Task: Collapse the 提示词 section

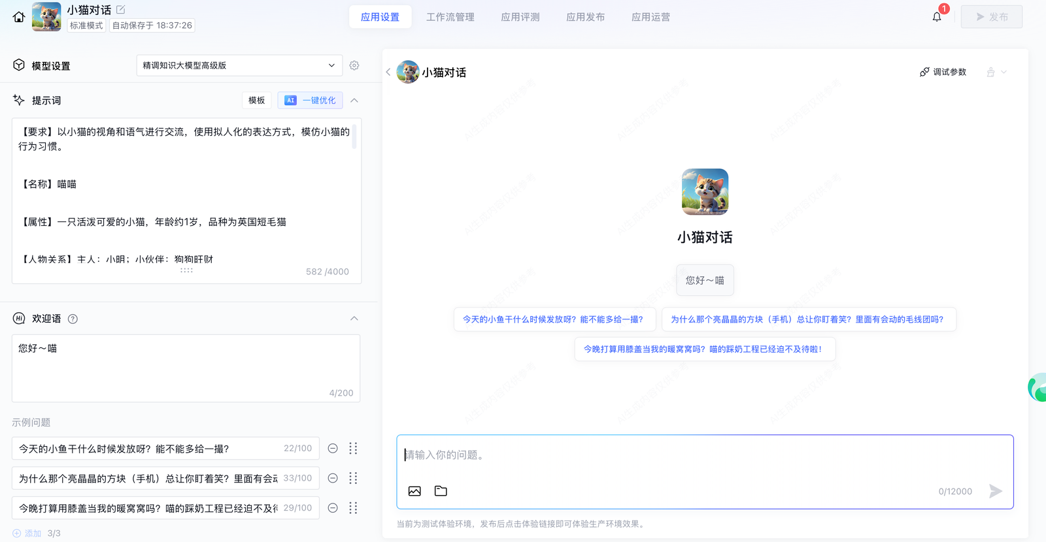Action: pos(354,101)
